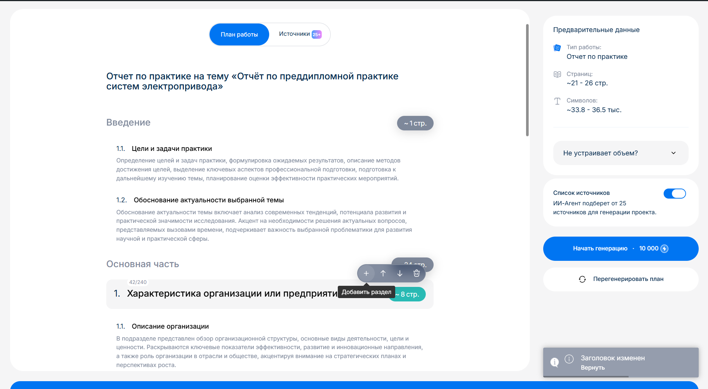This screenshot has width=708, height=389.
Task: Toggle the Список источников switch
Action: tap(674, 193)
